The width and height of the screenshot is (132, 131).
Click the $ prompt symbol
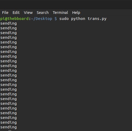click(x=56, y=19)
